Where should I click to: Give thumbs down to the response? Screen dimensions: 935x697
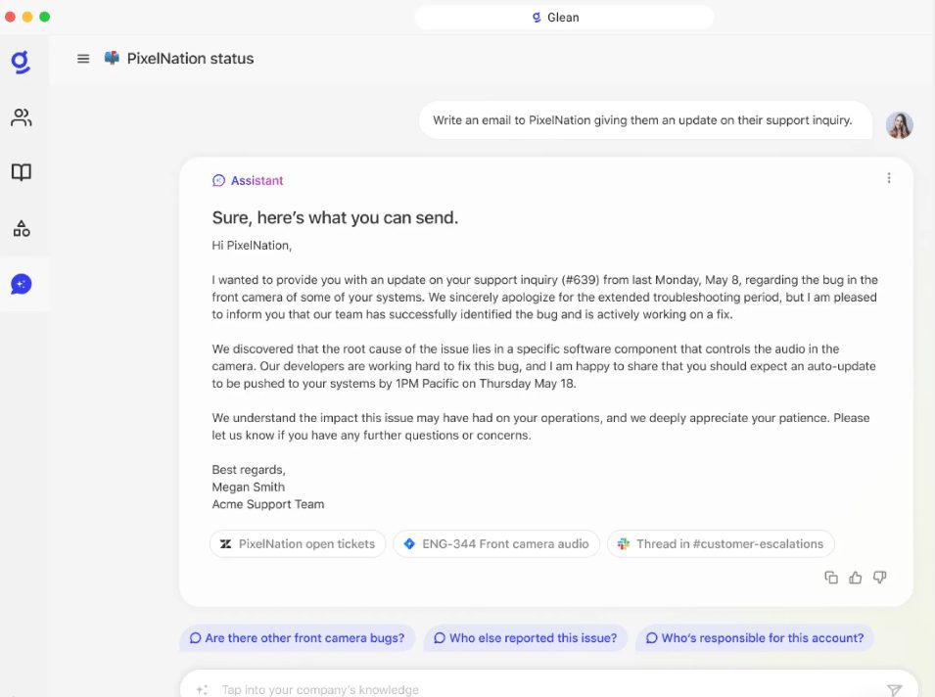coord(879,578)
